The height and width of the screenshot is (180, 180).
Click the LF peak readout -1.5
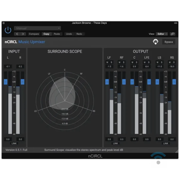coord(109,66)
